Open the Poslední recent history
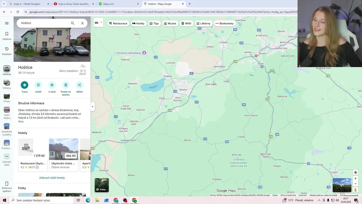This screenshot has width=362, height=204. [x=7, y=51]
